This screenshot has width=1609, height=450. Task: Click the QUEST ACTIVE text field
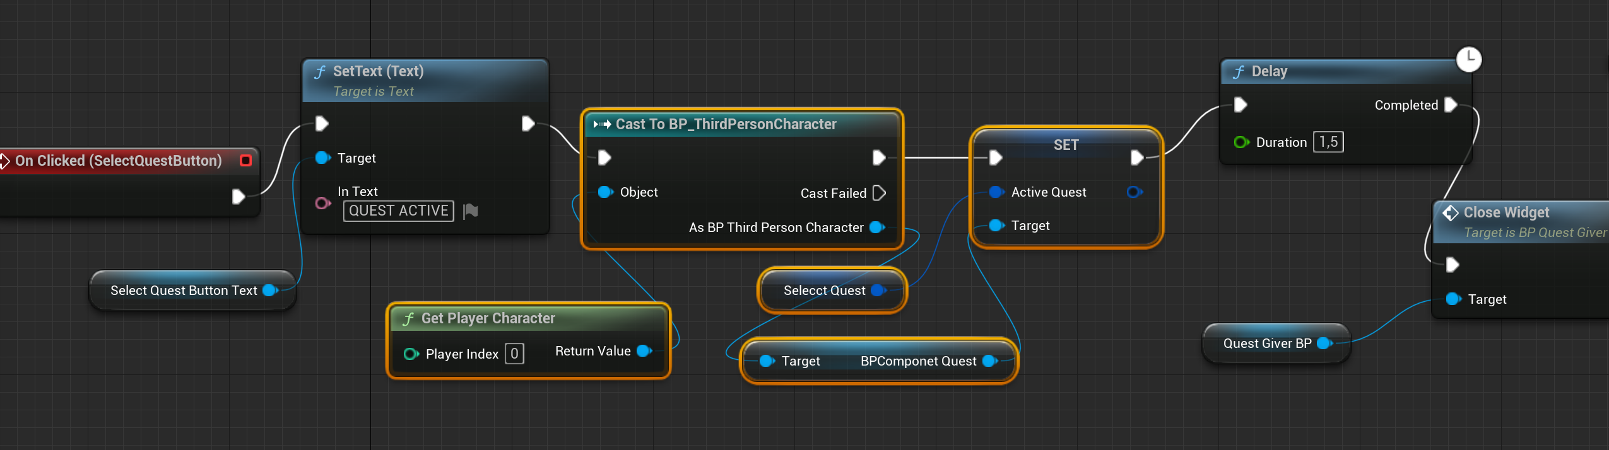(x=398, y=211)
